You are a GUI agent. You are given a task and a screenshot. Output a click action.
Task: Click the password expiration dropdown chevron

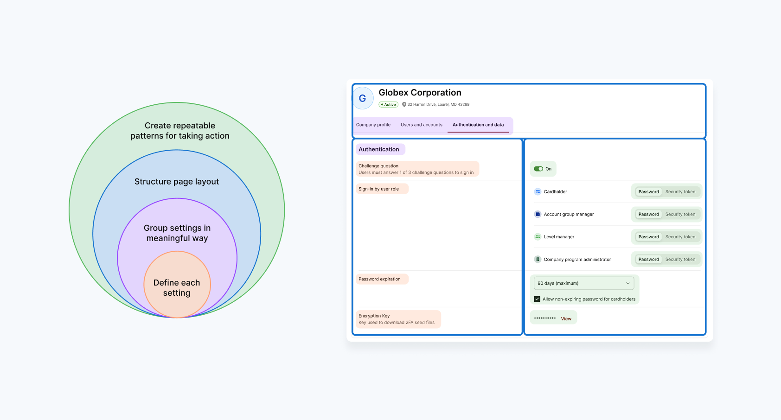[628, 283]
